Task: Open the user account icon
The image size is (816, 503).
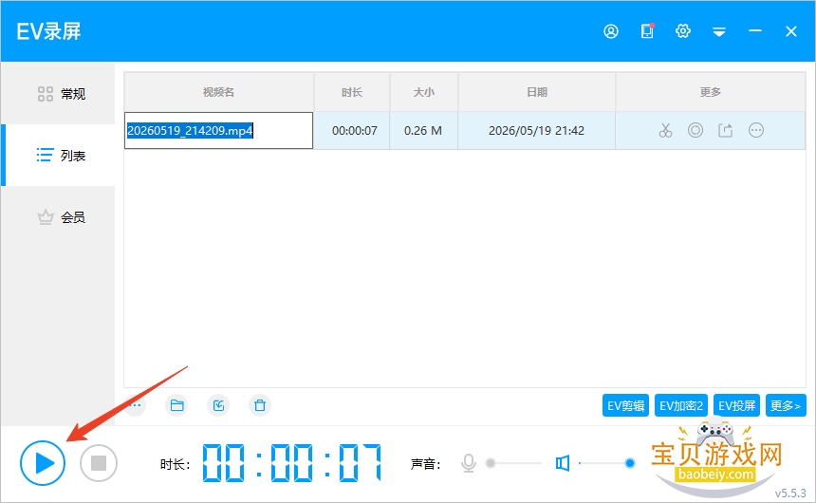Action: point(611,31)
